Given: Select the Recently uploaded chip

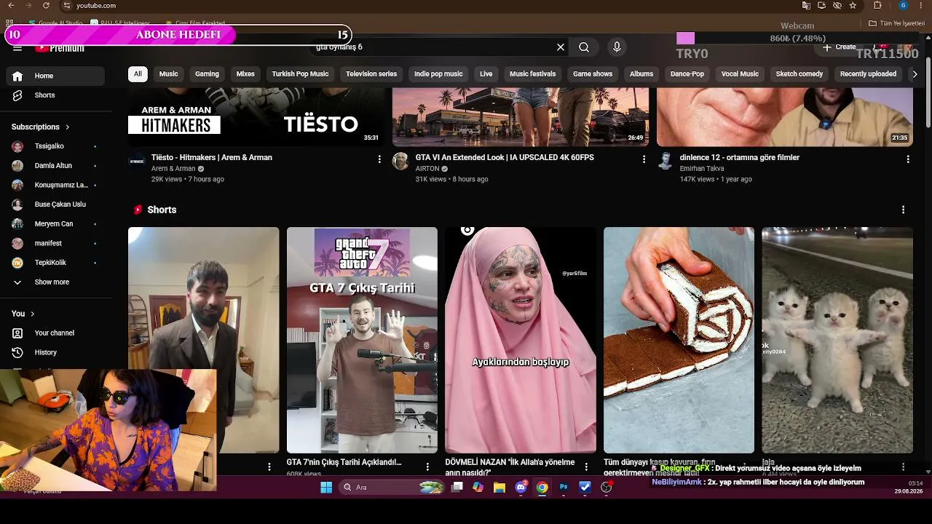Looking at the screenshot, I should pyautogui.click(x=868, y=74).
